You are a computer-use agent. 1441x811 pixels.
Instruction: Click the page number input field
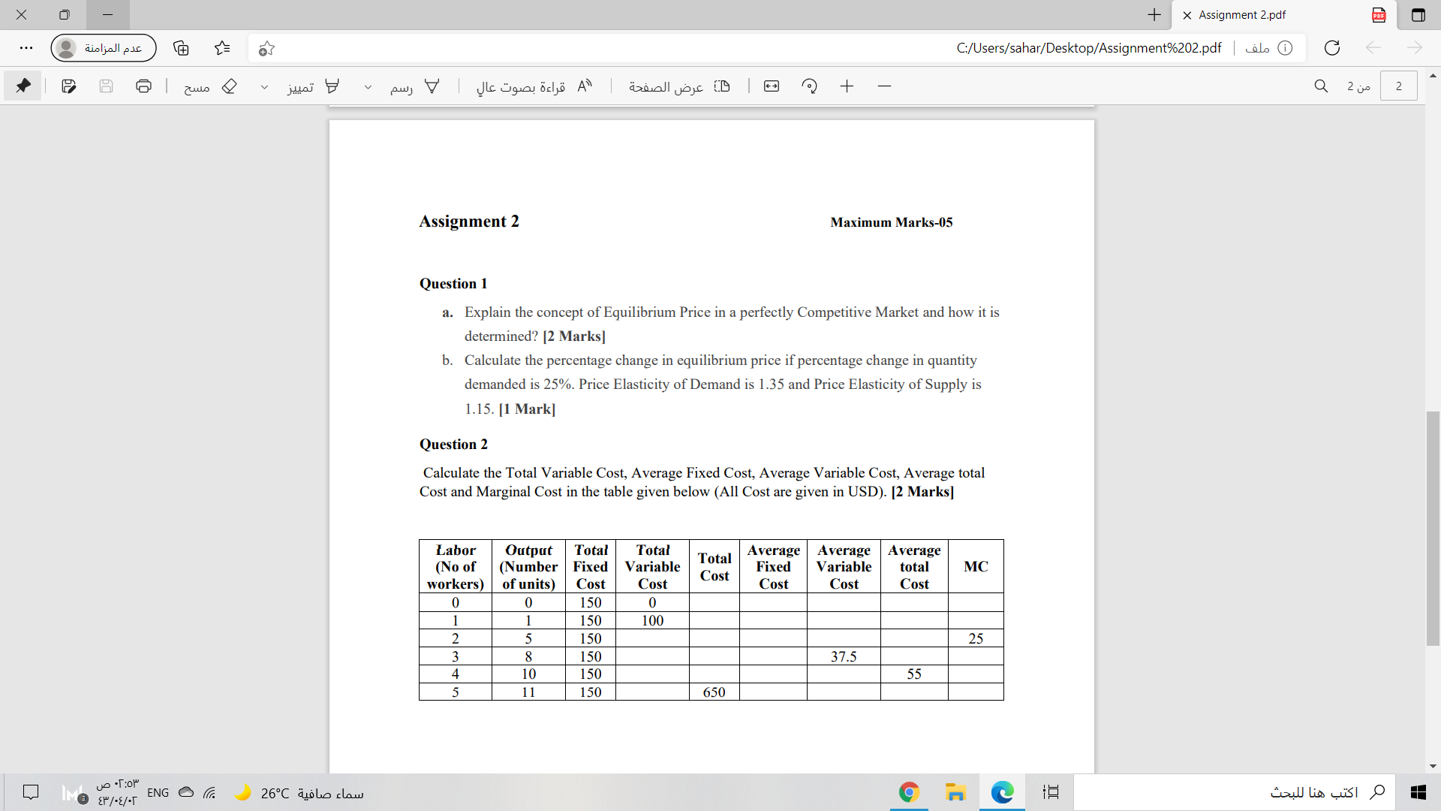coord(1398,86)
